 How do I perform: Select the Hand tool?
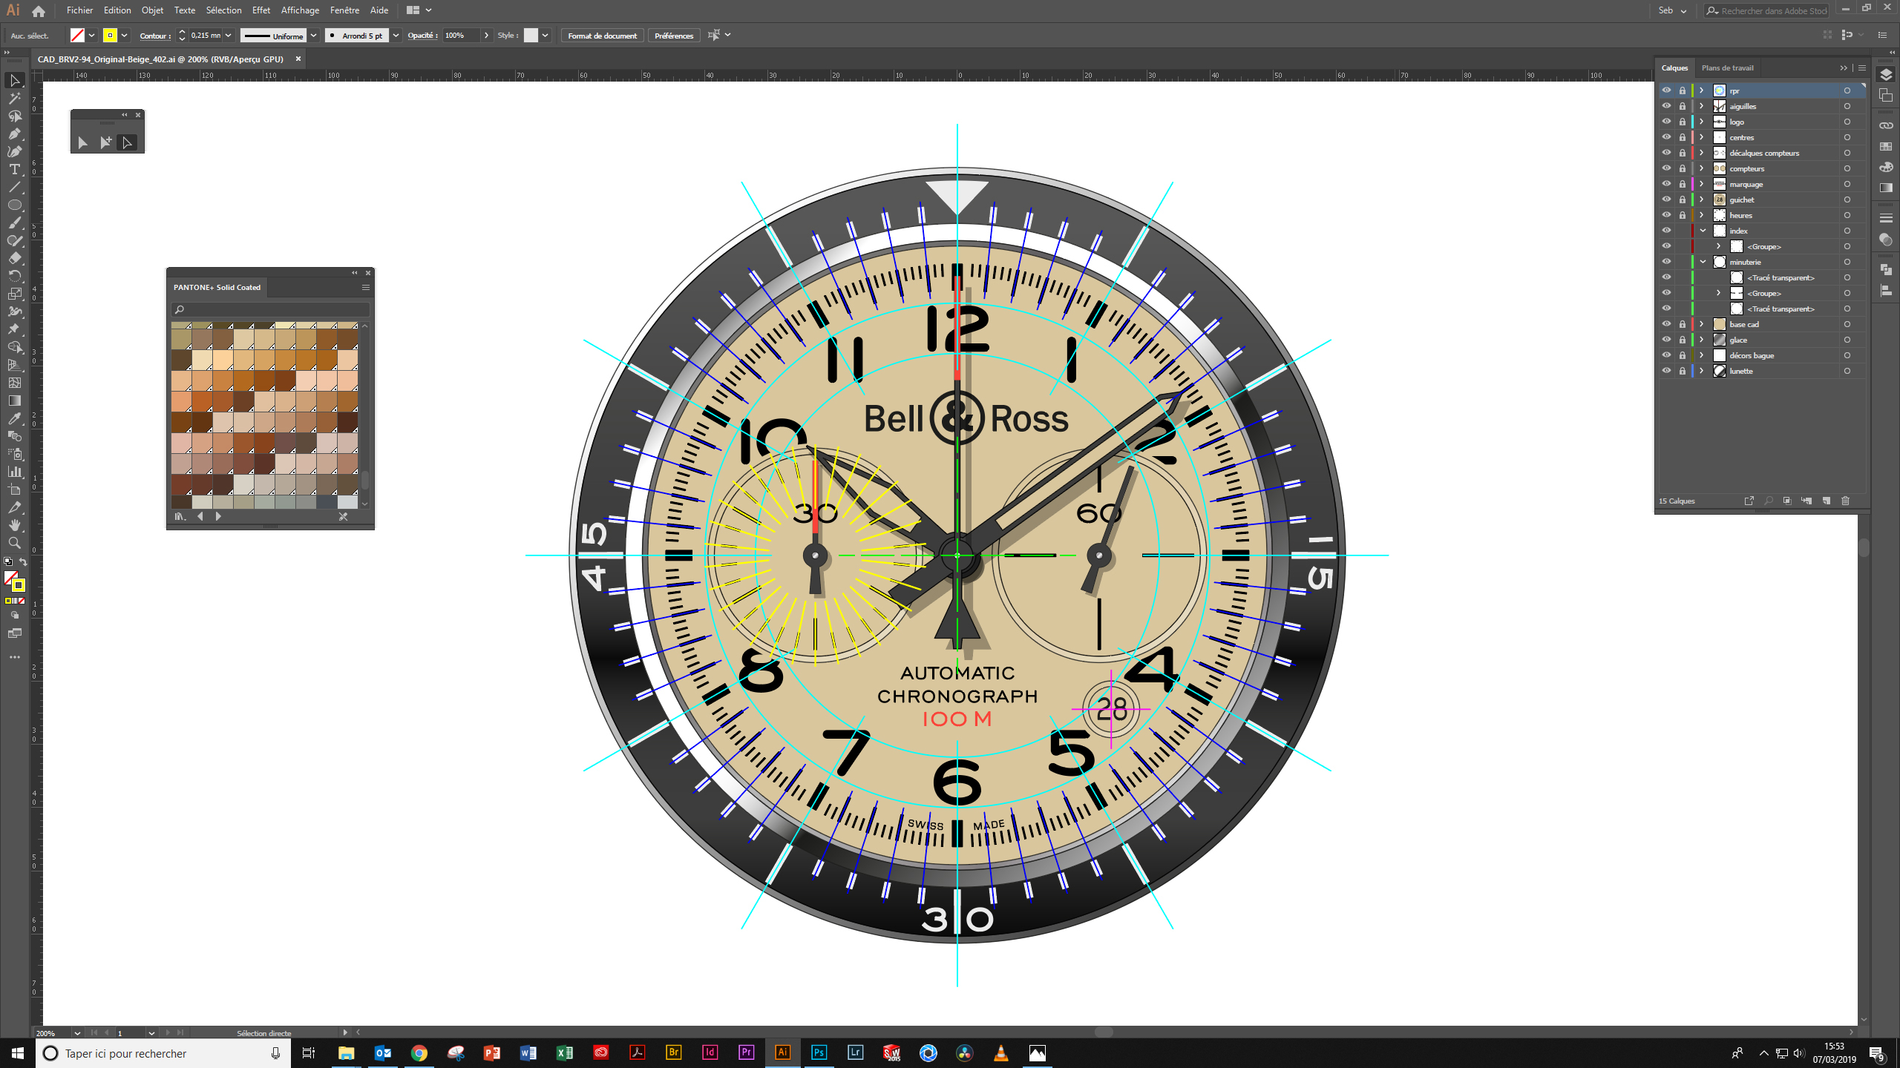tap(14, 525)
